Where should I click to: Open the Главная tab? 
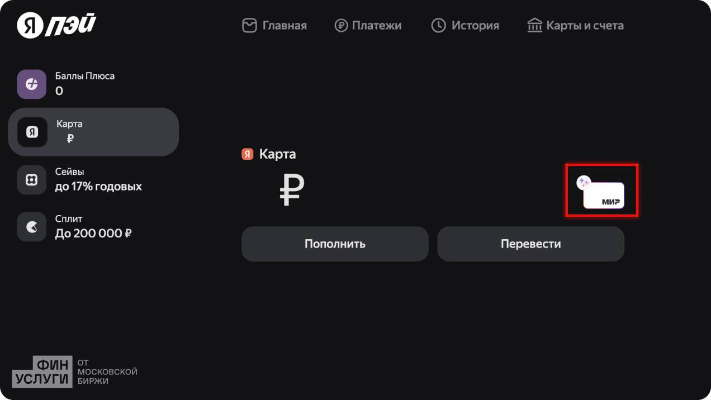coord(285,25)
